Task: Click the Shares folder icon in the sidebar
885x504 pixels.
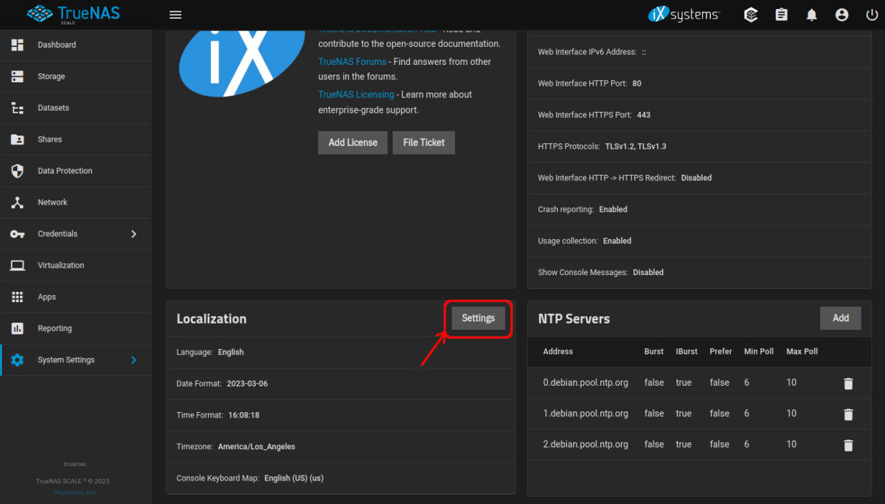Action: click(17, 139)
